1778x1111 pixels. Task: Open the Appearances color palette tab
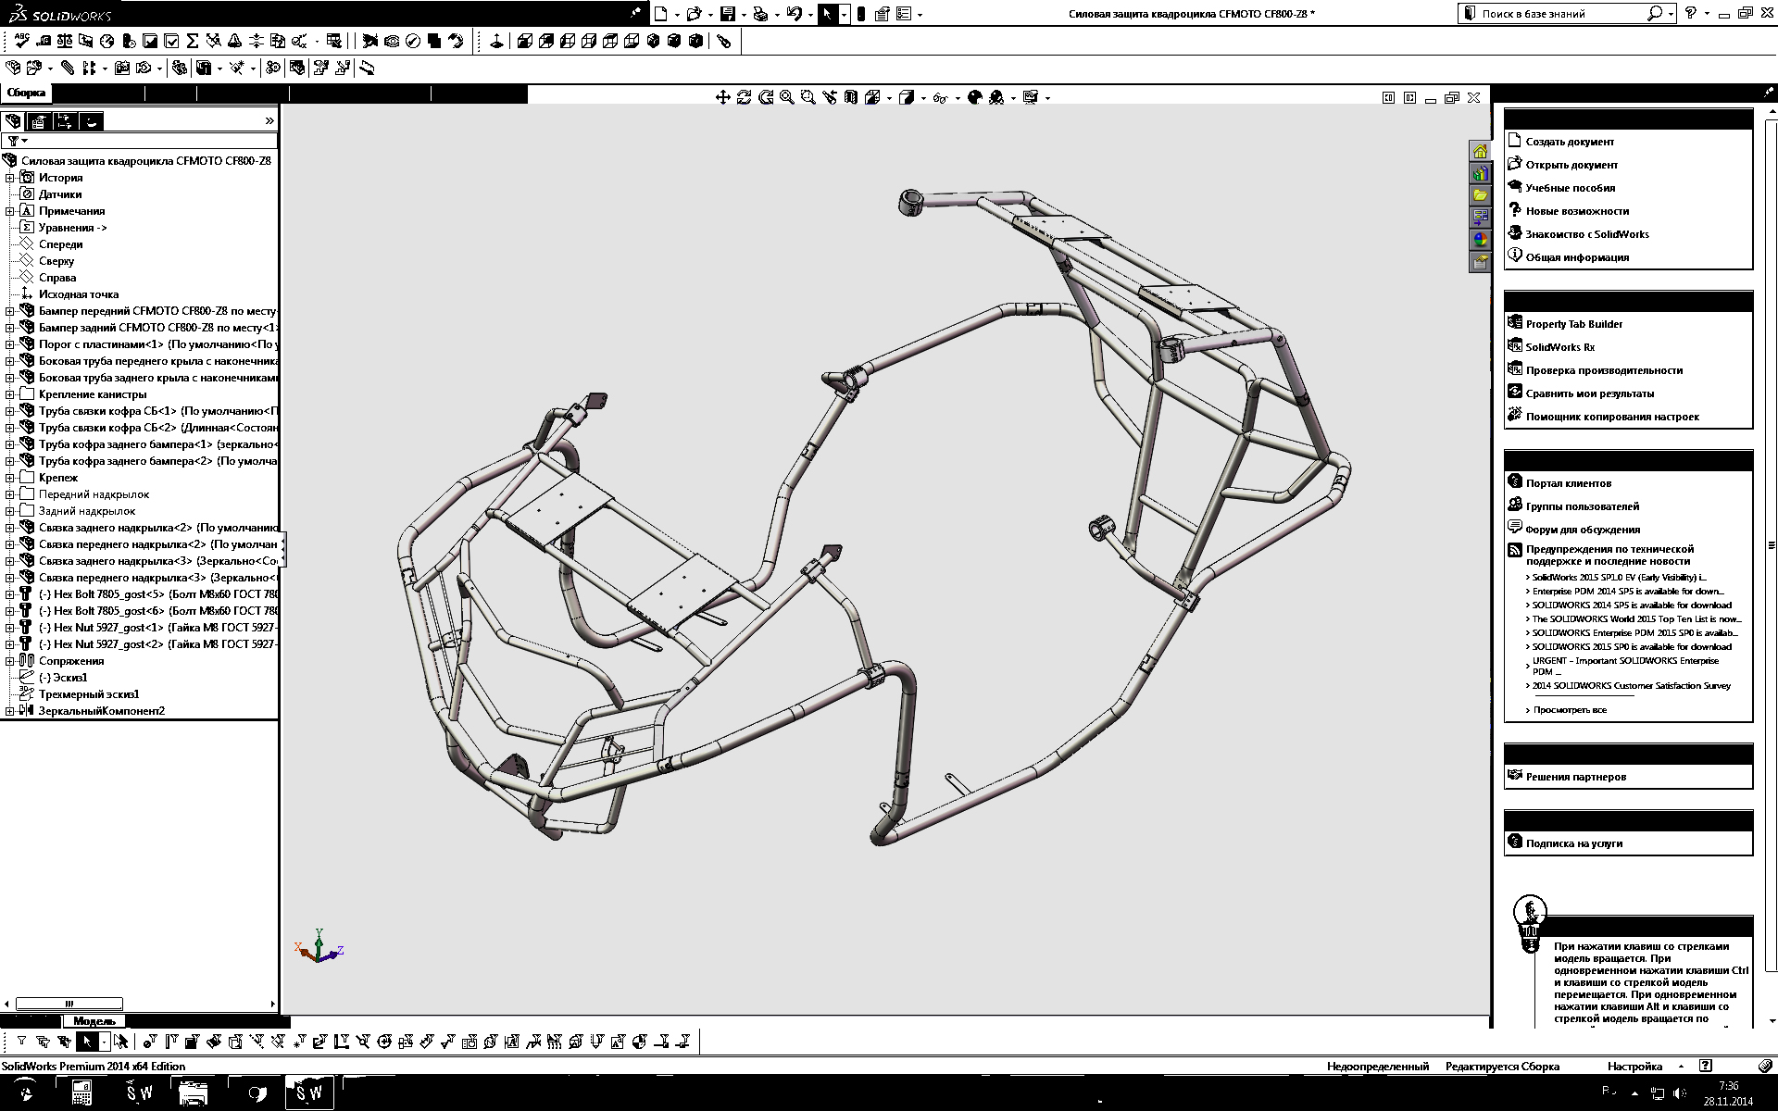tap(1480, 240)
